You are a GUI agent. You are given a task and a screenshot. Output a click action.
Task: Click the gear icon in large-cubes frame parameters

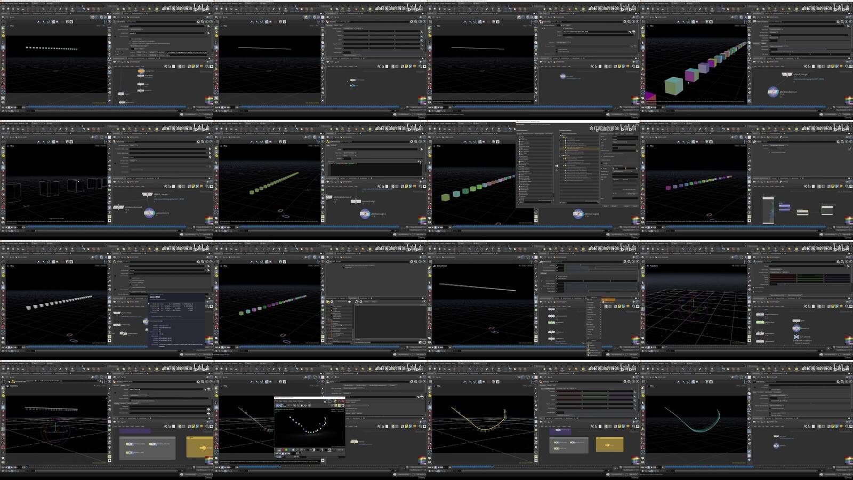[x=838, y=22]
